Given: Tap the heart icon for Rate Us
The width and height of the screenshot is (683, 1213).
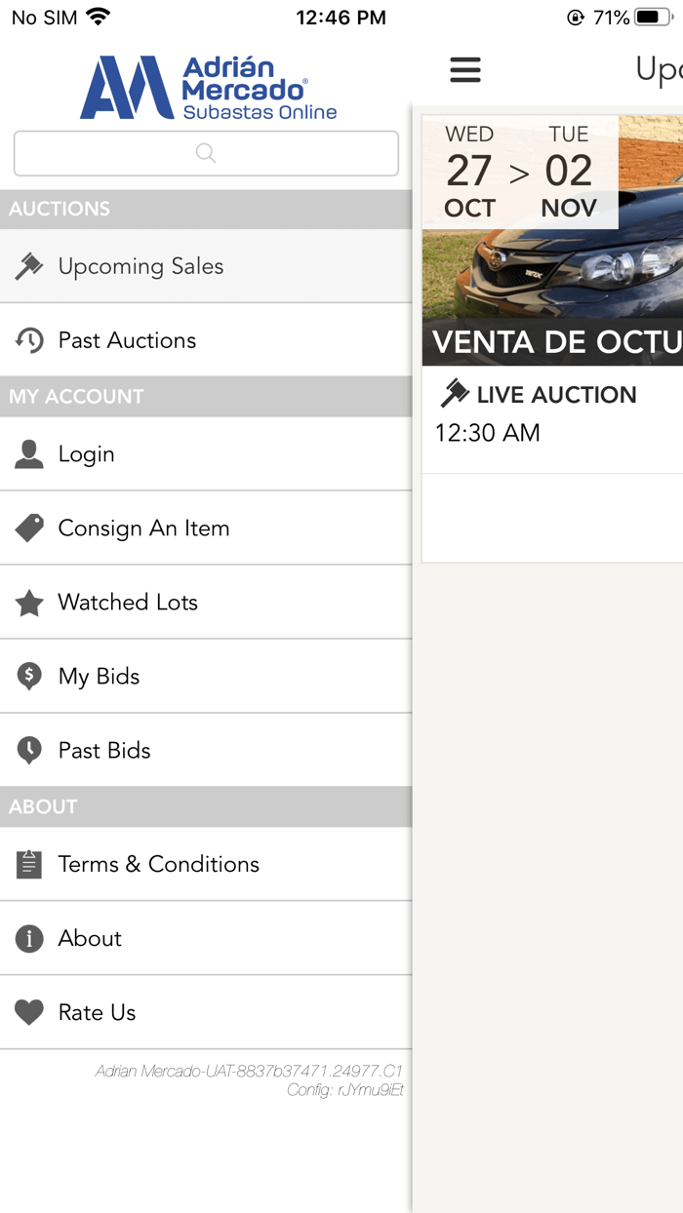Looking at the screenshot, I should 29,1012.
